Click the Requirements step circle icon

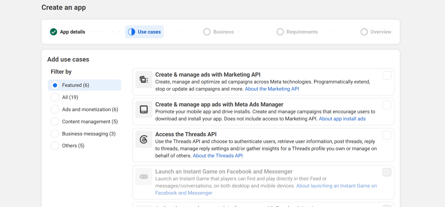[x=280, y=32]
